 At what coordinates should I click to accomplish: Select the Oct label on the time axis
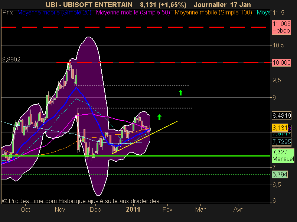(x=25, y=209)
